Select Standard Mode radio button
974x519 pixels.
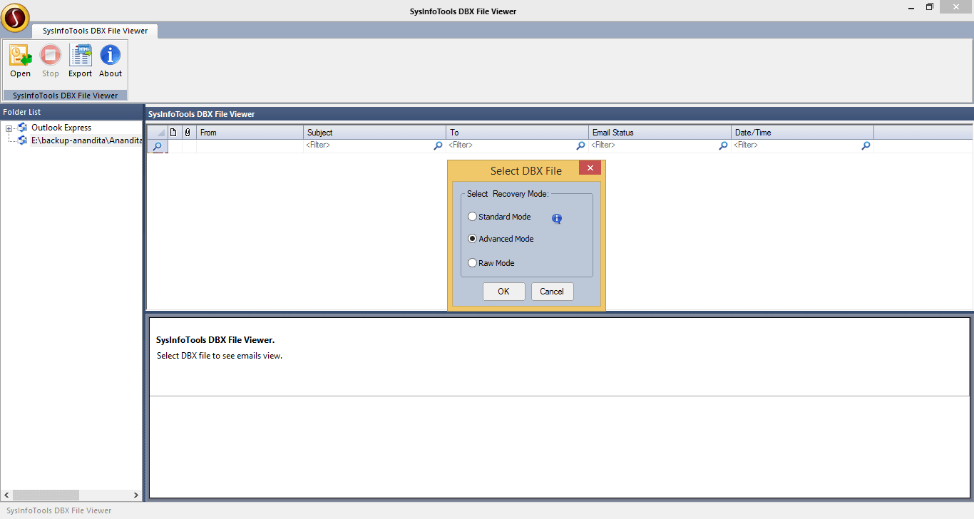tap(472, 217)
